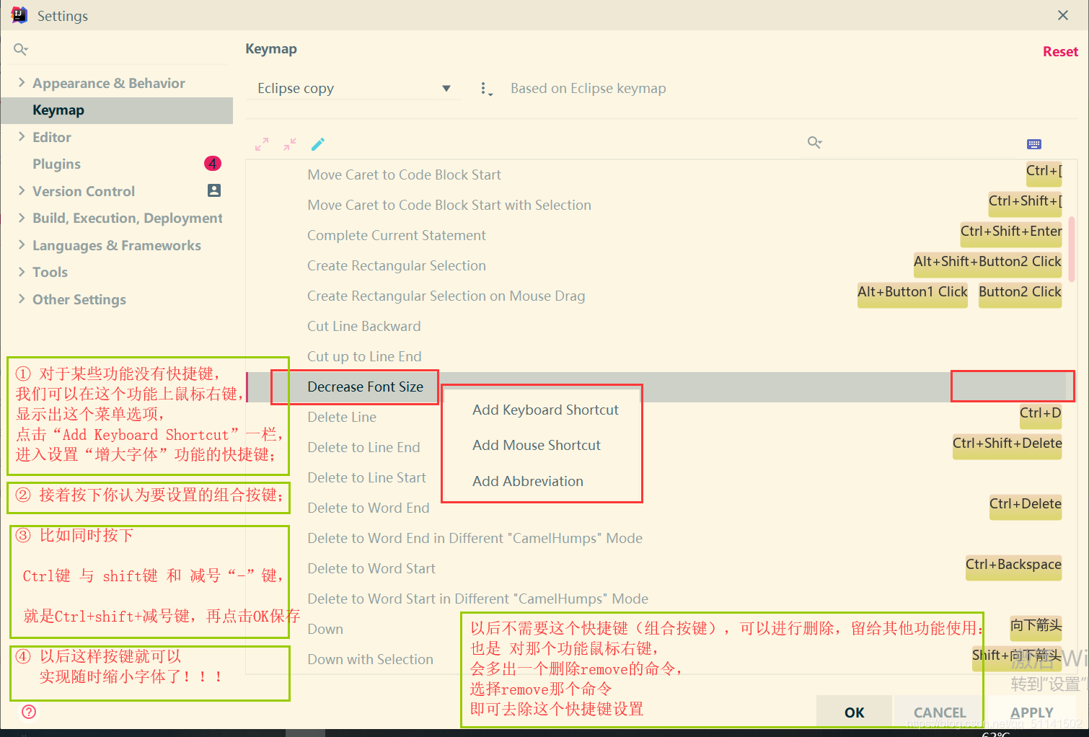Select Delete to Word Start in Different CamelHumps Mode
This screenshot has height=737, width=1089.
[477, 599]
